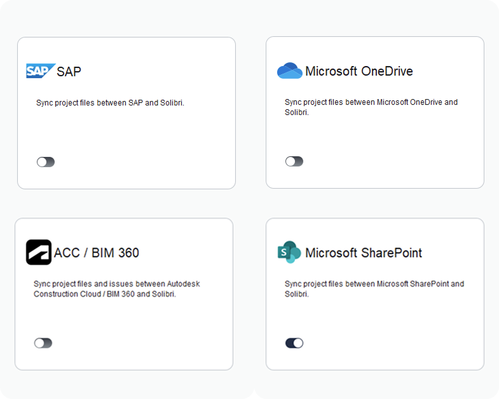
Task: Select the SAP card title text
Action: tap(69, 72)
